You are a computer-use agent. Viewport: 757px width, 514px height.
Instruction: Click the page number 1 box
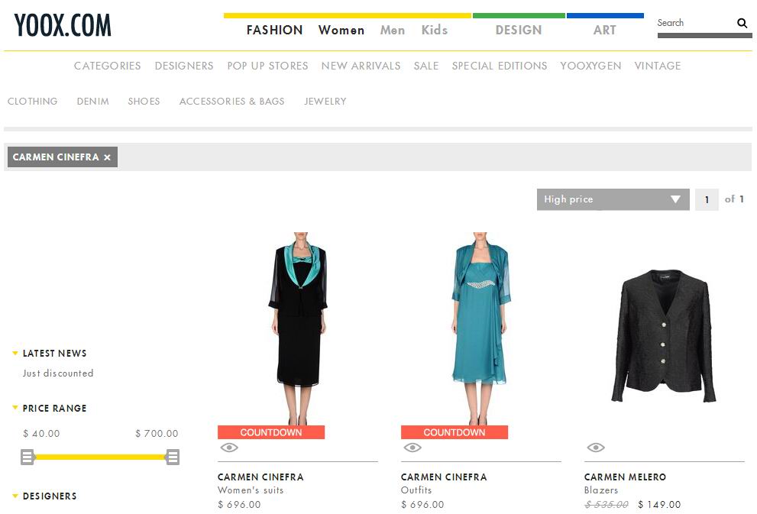[x=707, y=199]
